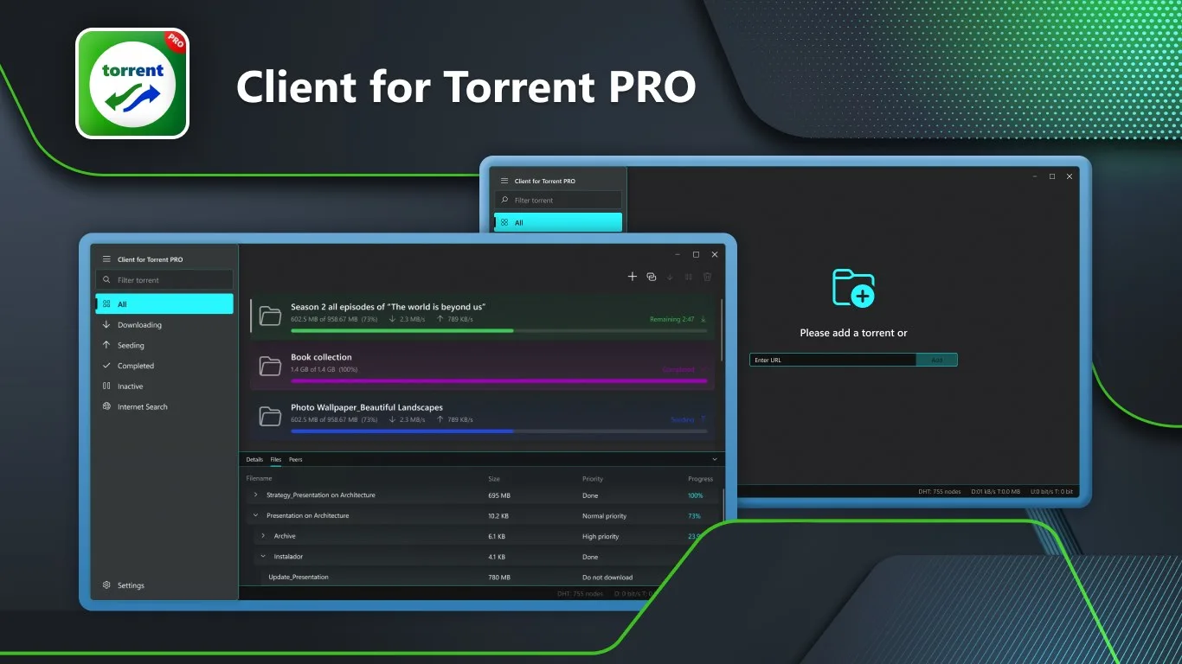Click the add torrent plus icon
This screenshot has width=1182, height=664.
(x=633, y=277)
